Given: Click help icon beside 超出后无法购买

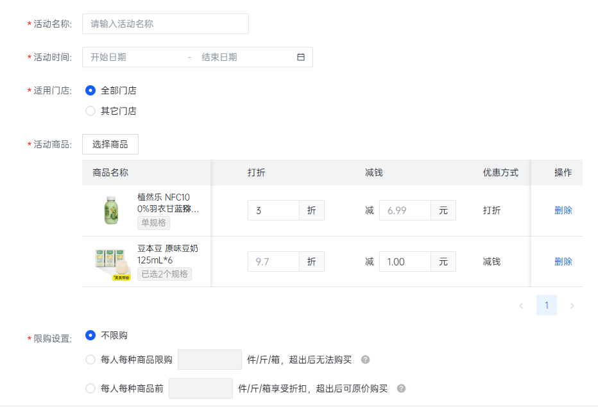Looking at the screenshot, I should (365, 360).
